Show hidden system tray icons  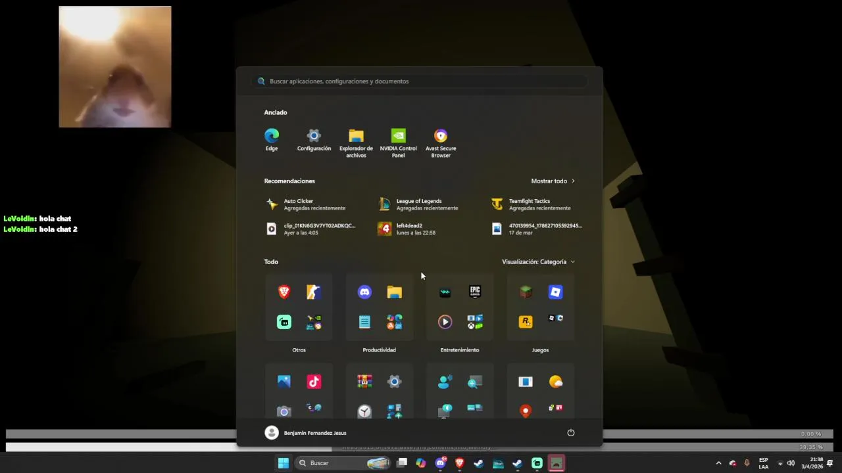pyautogui.click(x=718, y=463)
